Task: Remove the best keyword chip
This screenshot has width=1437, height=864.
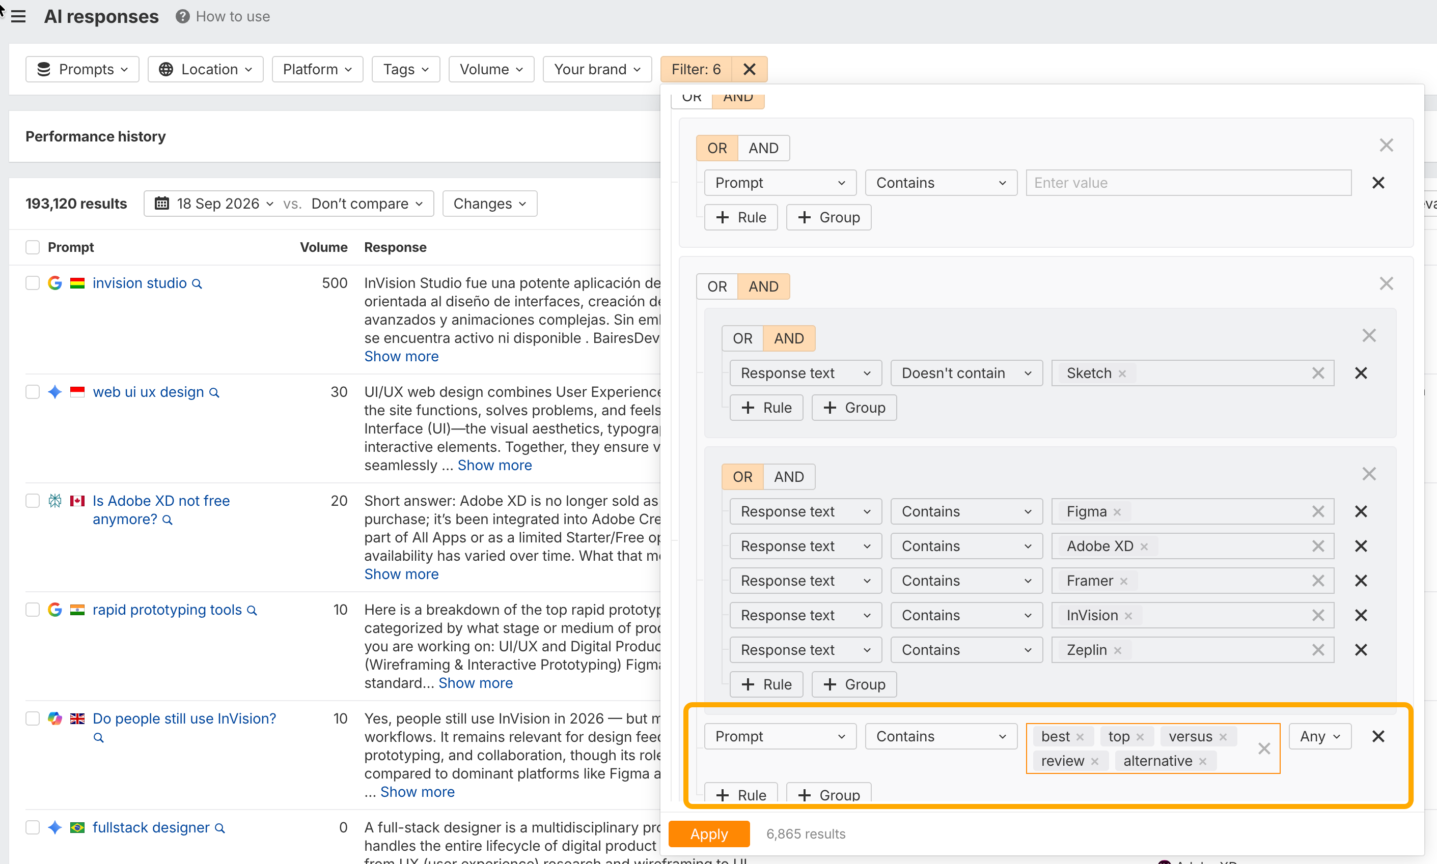Action: (x=1080, y=737)
